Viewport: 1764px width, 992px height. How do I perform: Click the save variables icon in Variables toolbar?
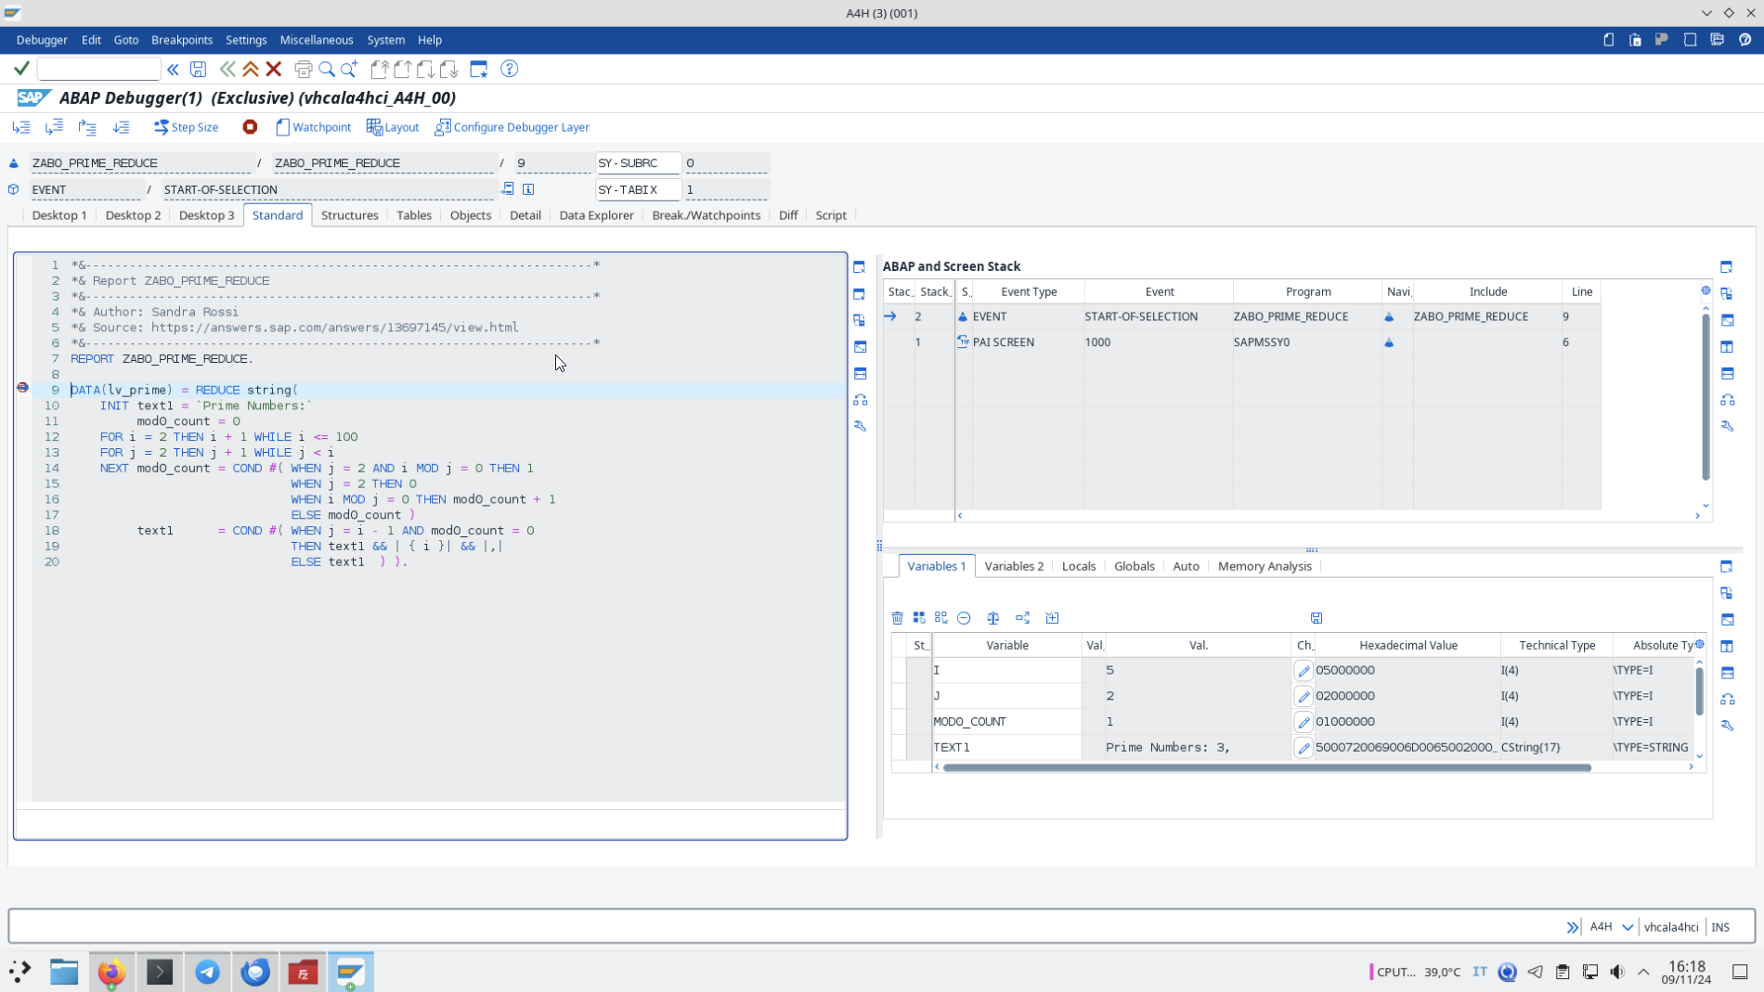[x=1317, y=618]
